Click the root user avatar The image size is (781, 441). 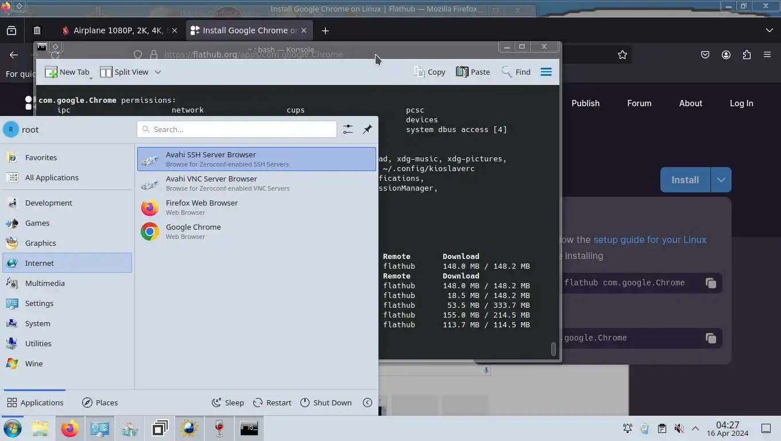click(10, 129)
